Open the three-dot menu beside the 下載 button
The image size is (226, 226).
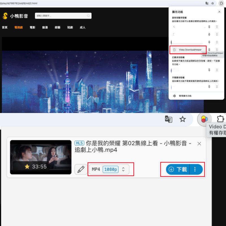(195, 169)
